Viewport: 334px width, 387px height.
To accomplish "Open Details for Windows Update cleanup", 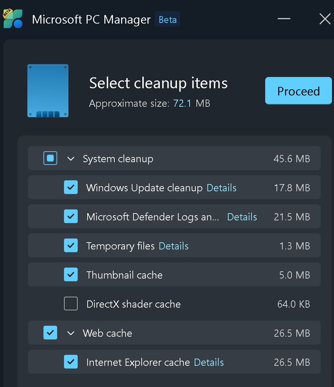I will click(221, 188).
